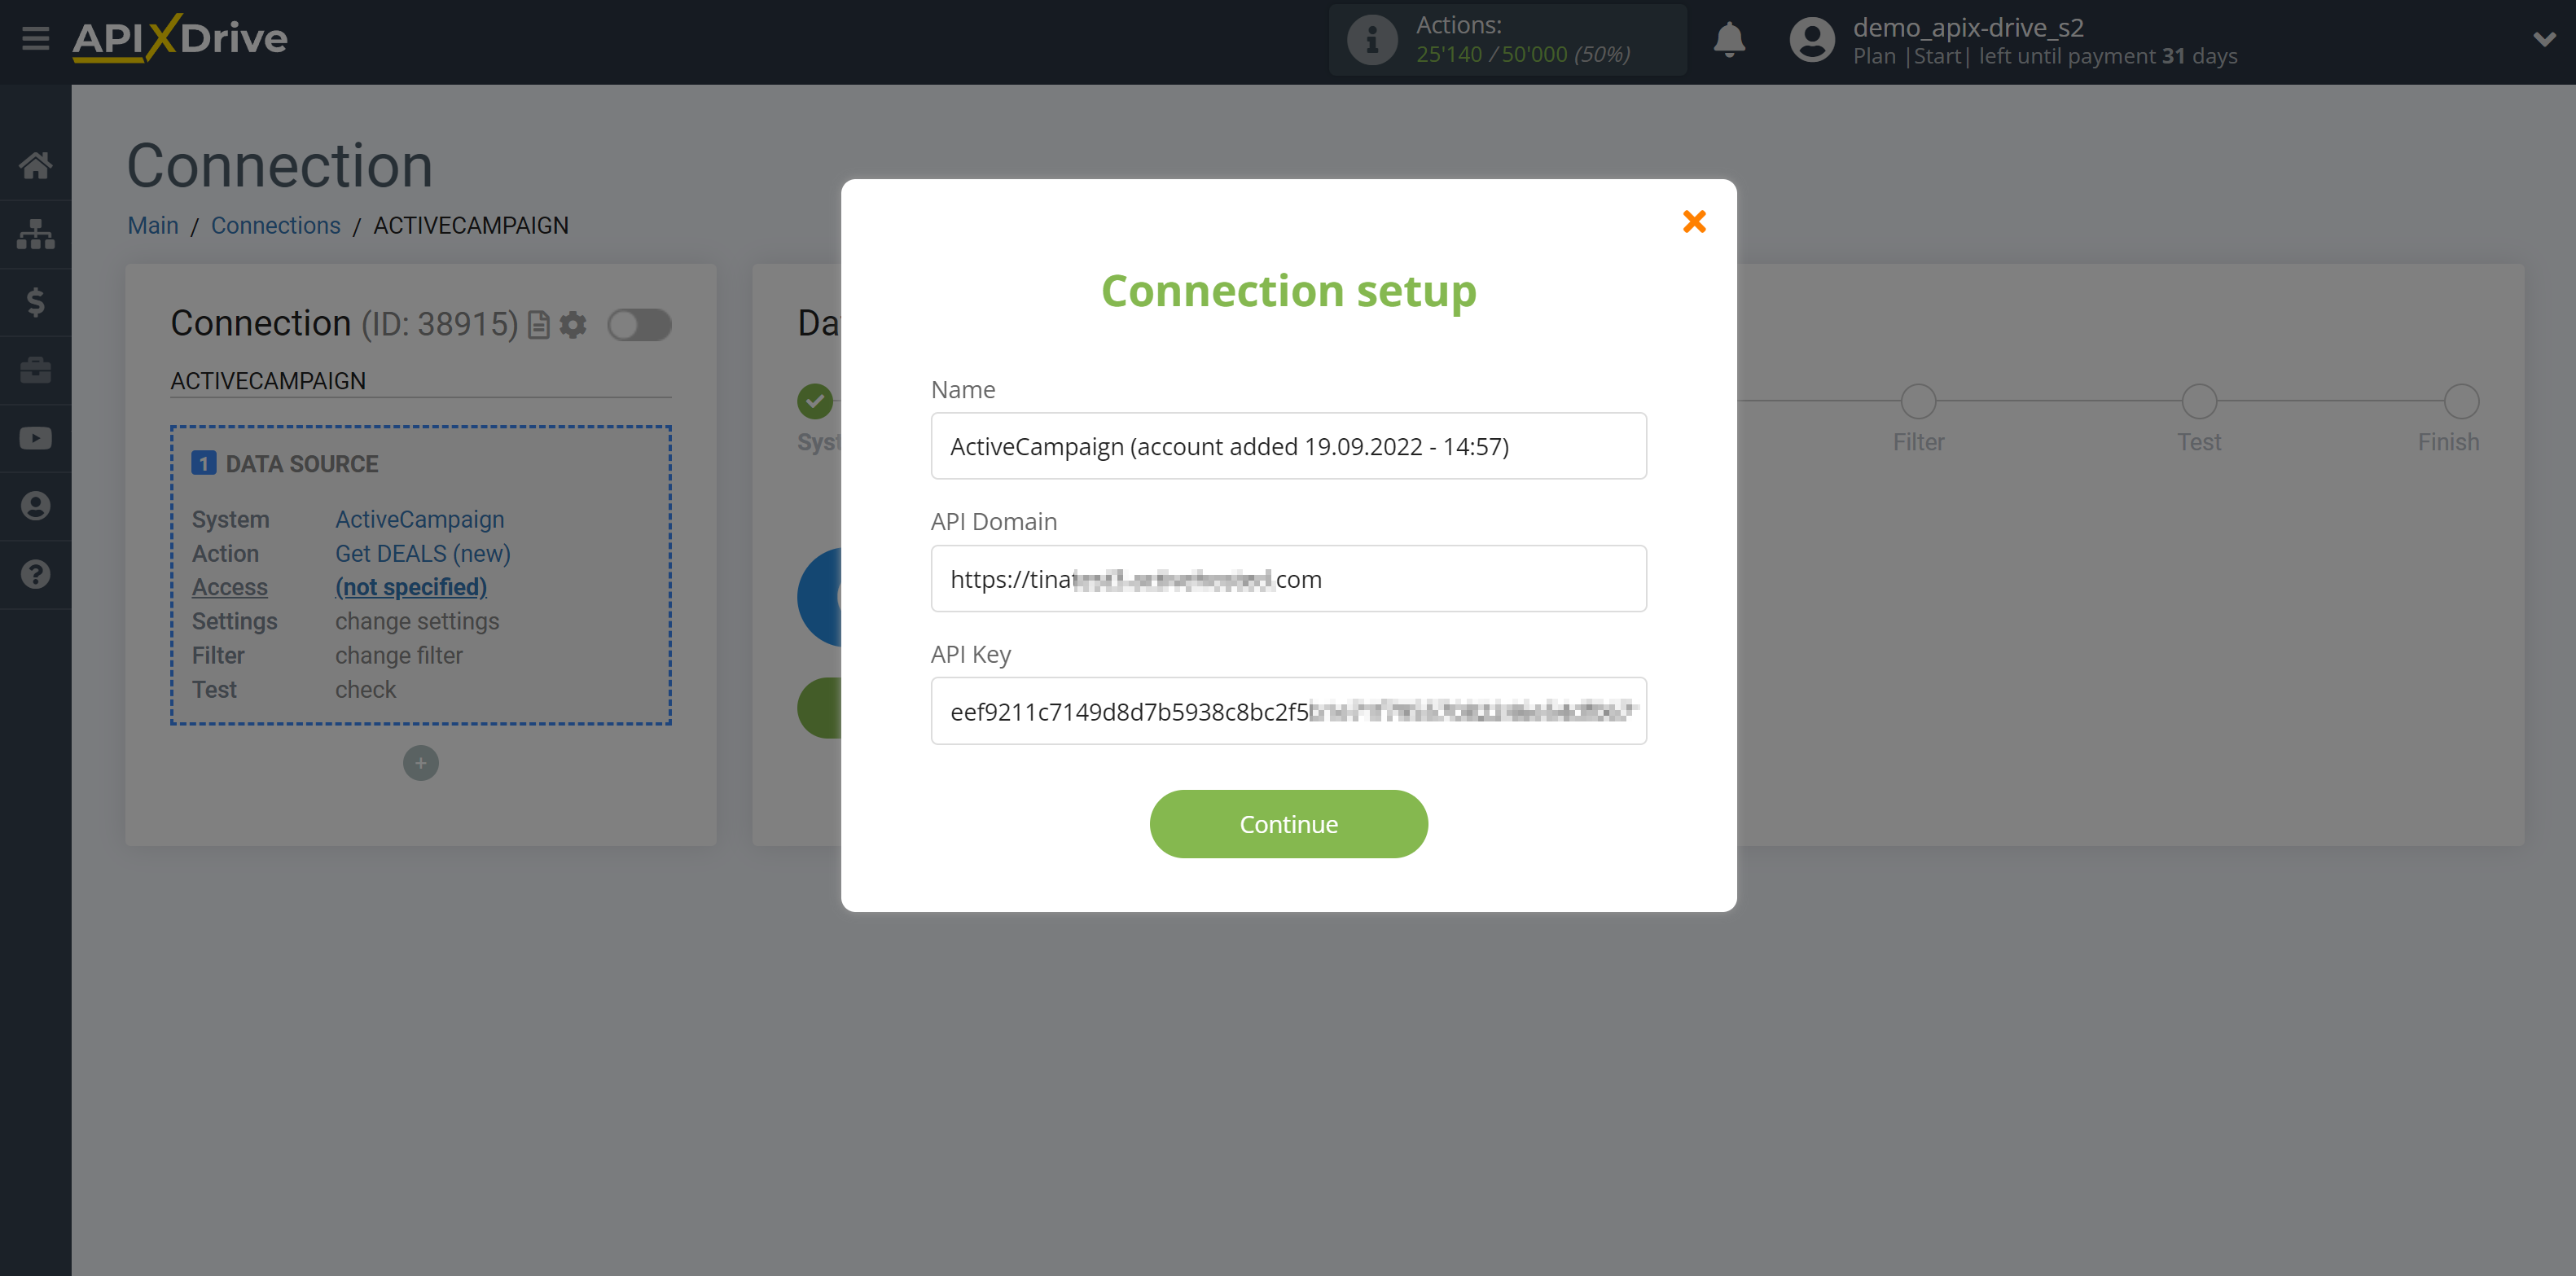Click the Name input field
This screenshot has width=2576, height=1276.
click(x=1288, y=446)
